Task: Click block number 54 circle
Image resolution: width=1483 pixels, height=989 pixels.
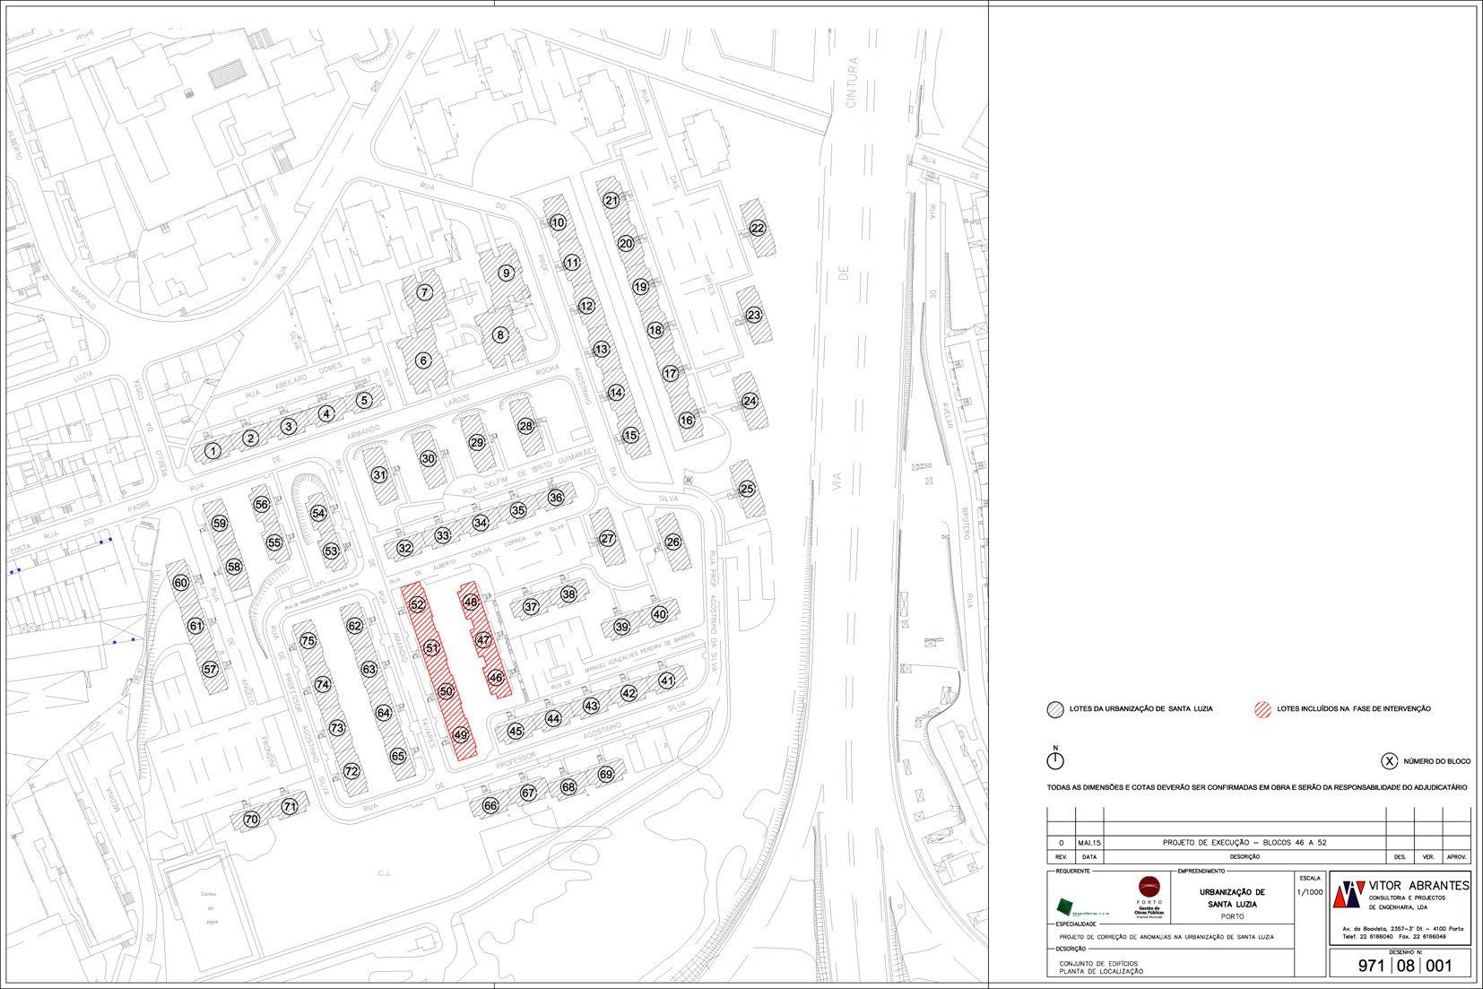Action: [x=318, y=513]
